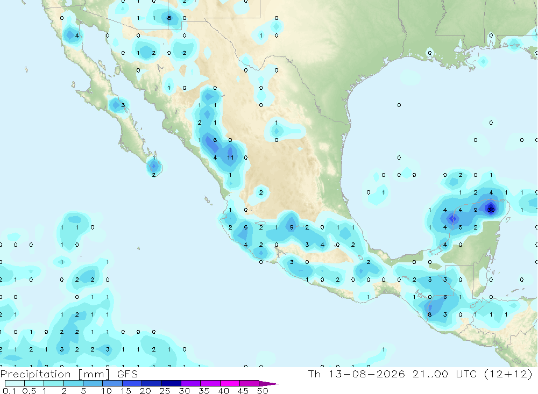Image resolution: width=538 pixels, height=394 pixels.
Task: Click the "30" precipitation value over Yucatan
Action: pyautogui.click(x=491, y=210)
